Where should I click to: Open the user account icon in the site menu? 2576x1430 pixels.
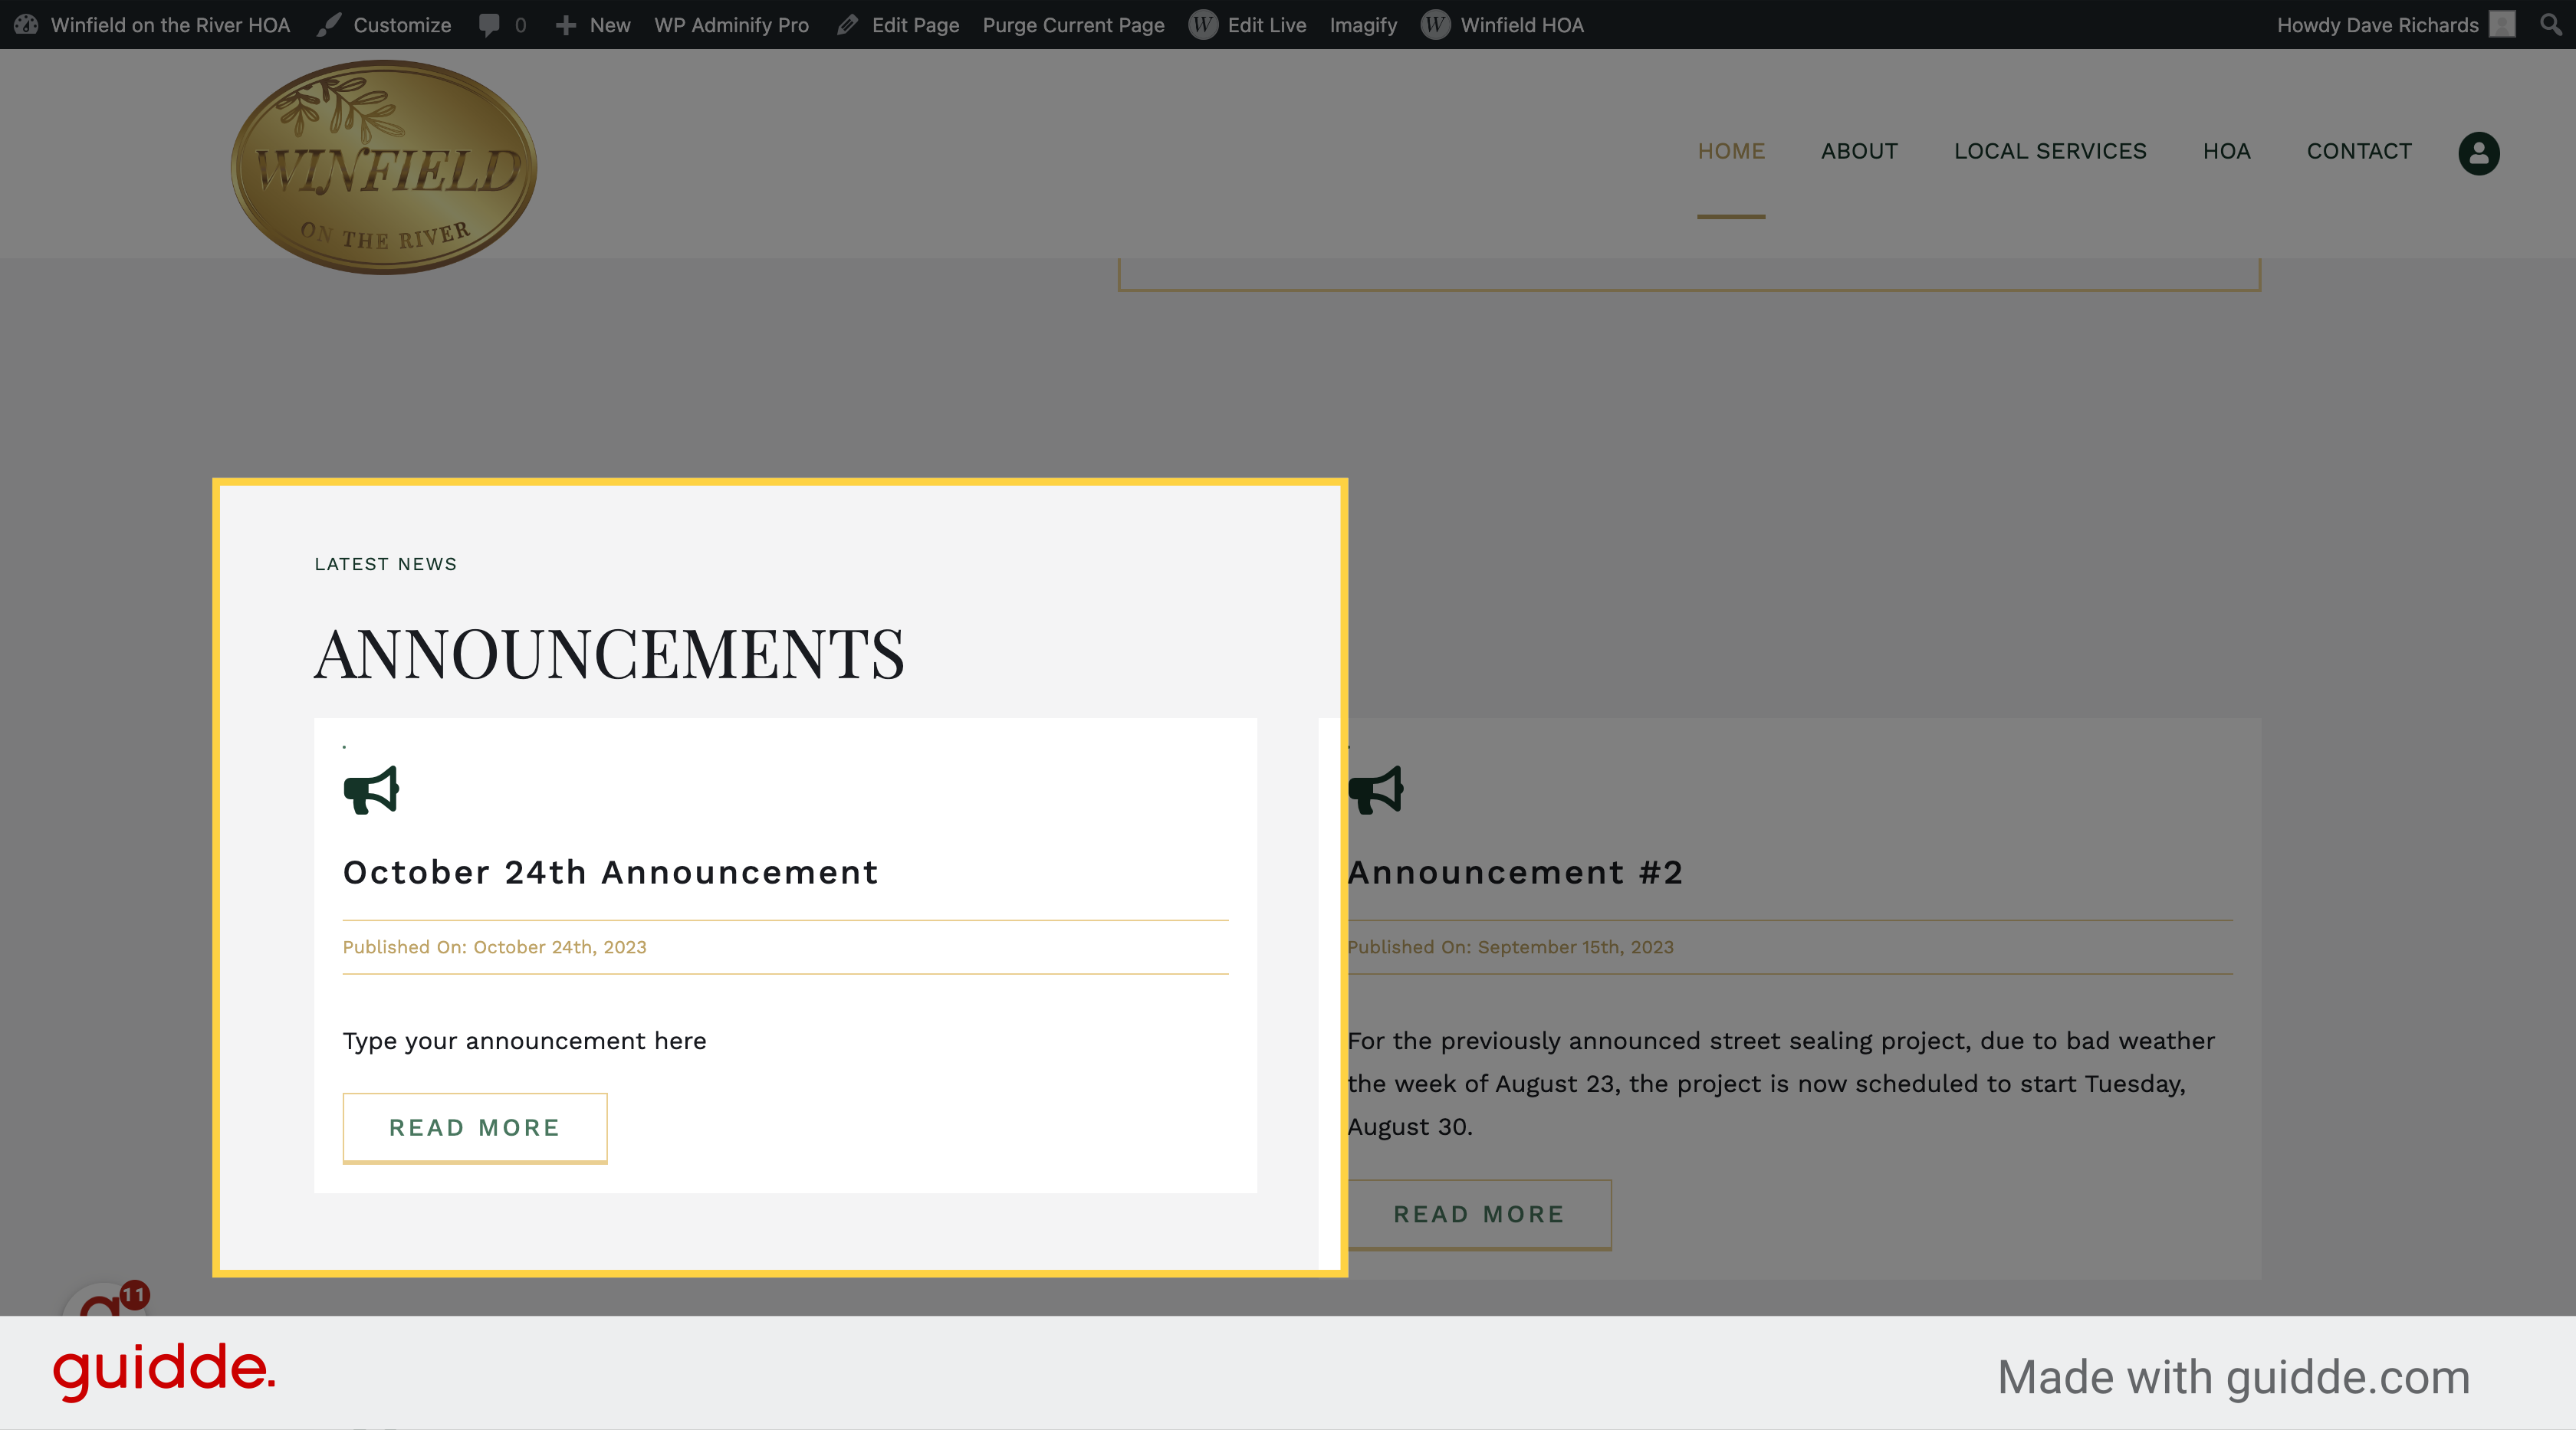pyautogui.click(x=2478, y=153)
